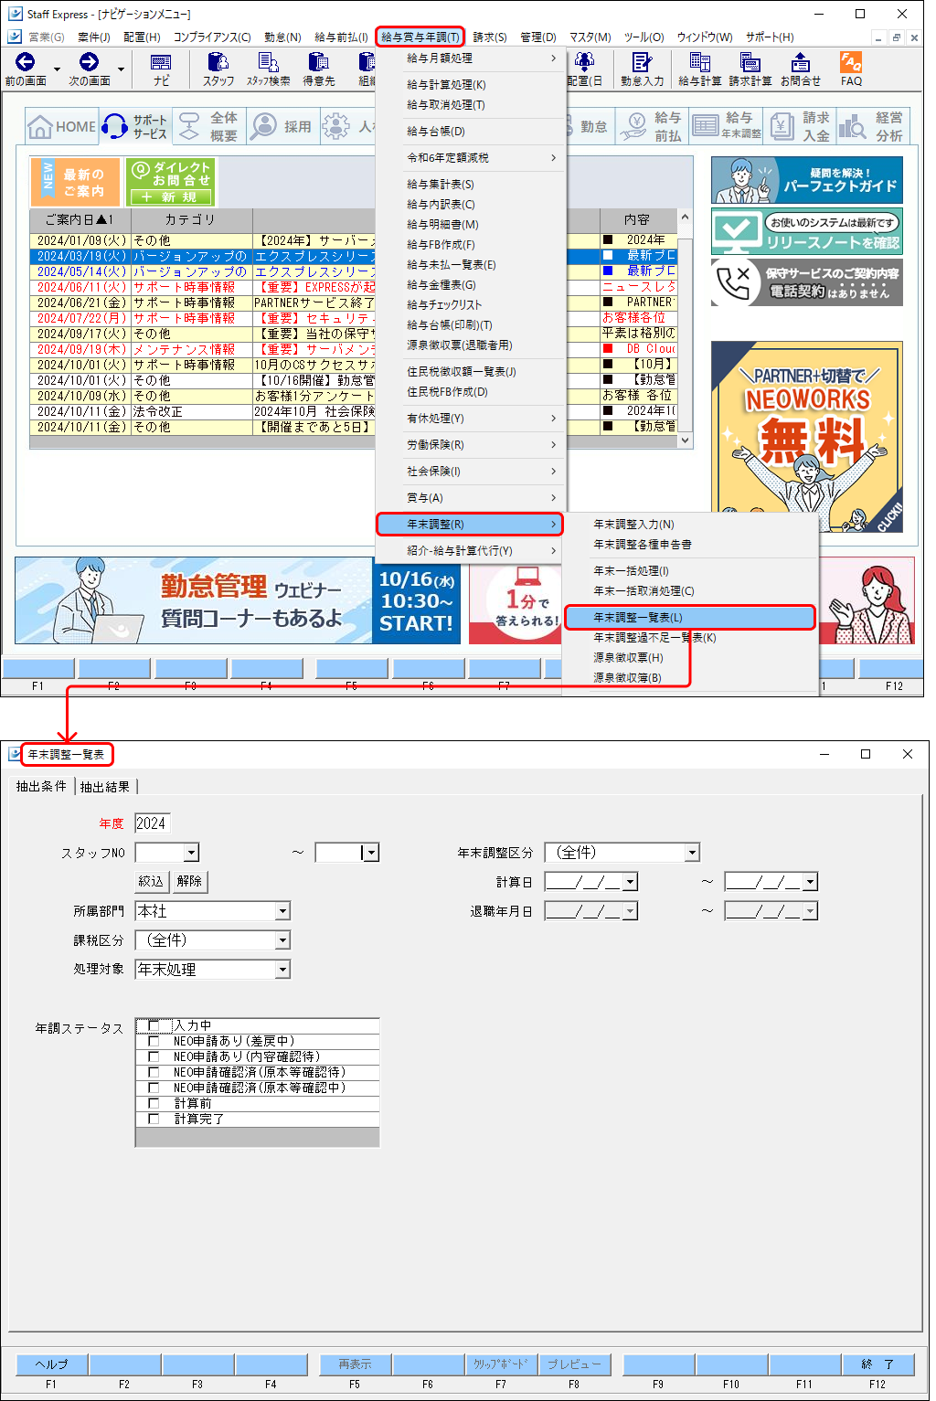Open the first スタッフNO dropdown
This screenshot has height=1401, width=936.
[x=191, y=853]
